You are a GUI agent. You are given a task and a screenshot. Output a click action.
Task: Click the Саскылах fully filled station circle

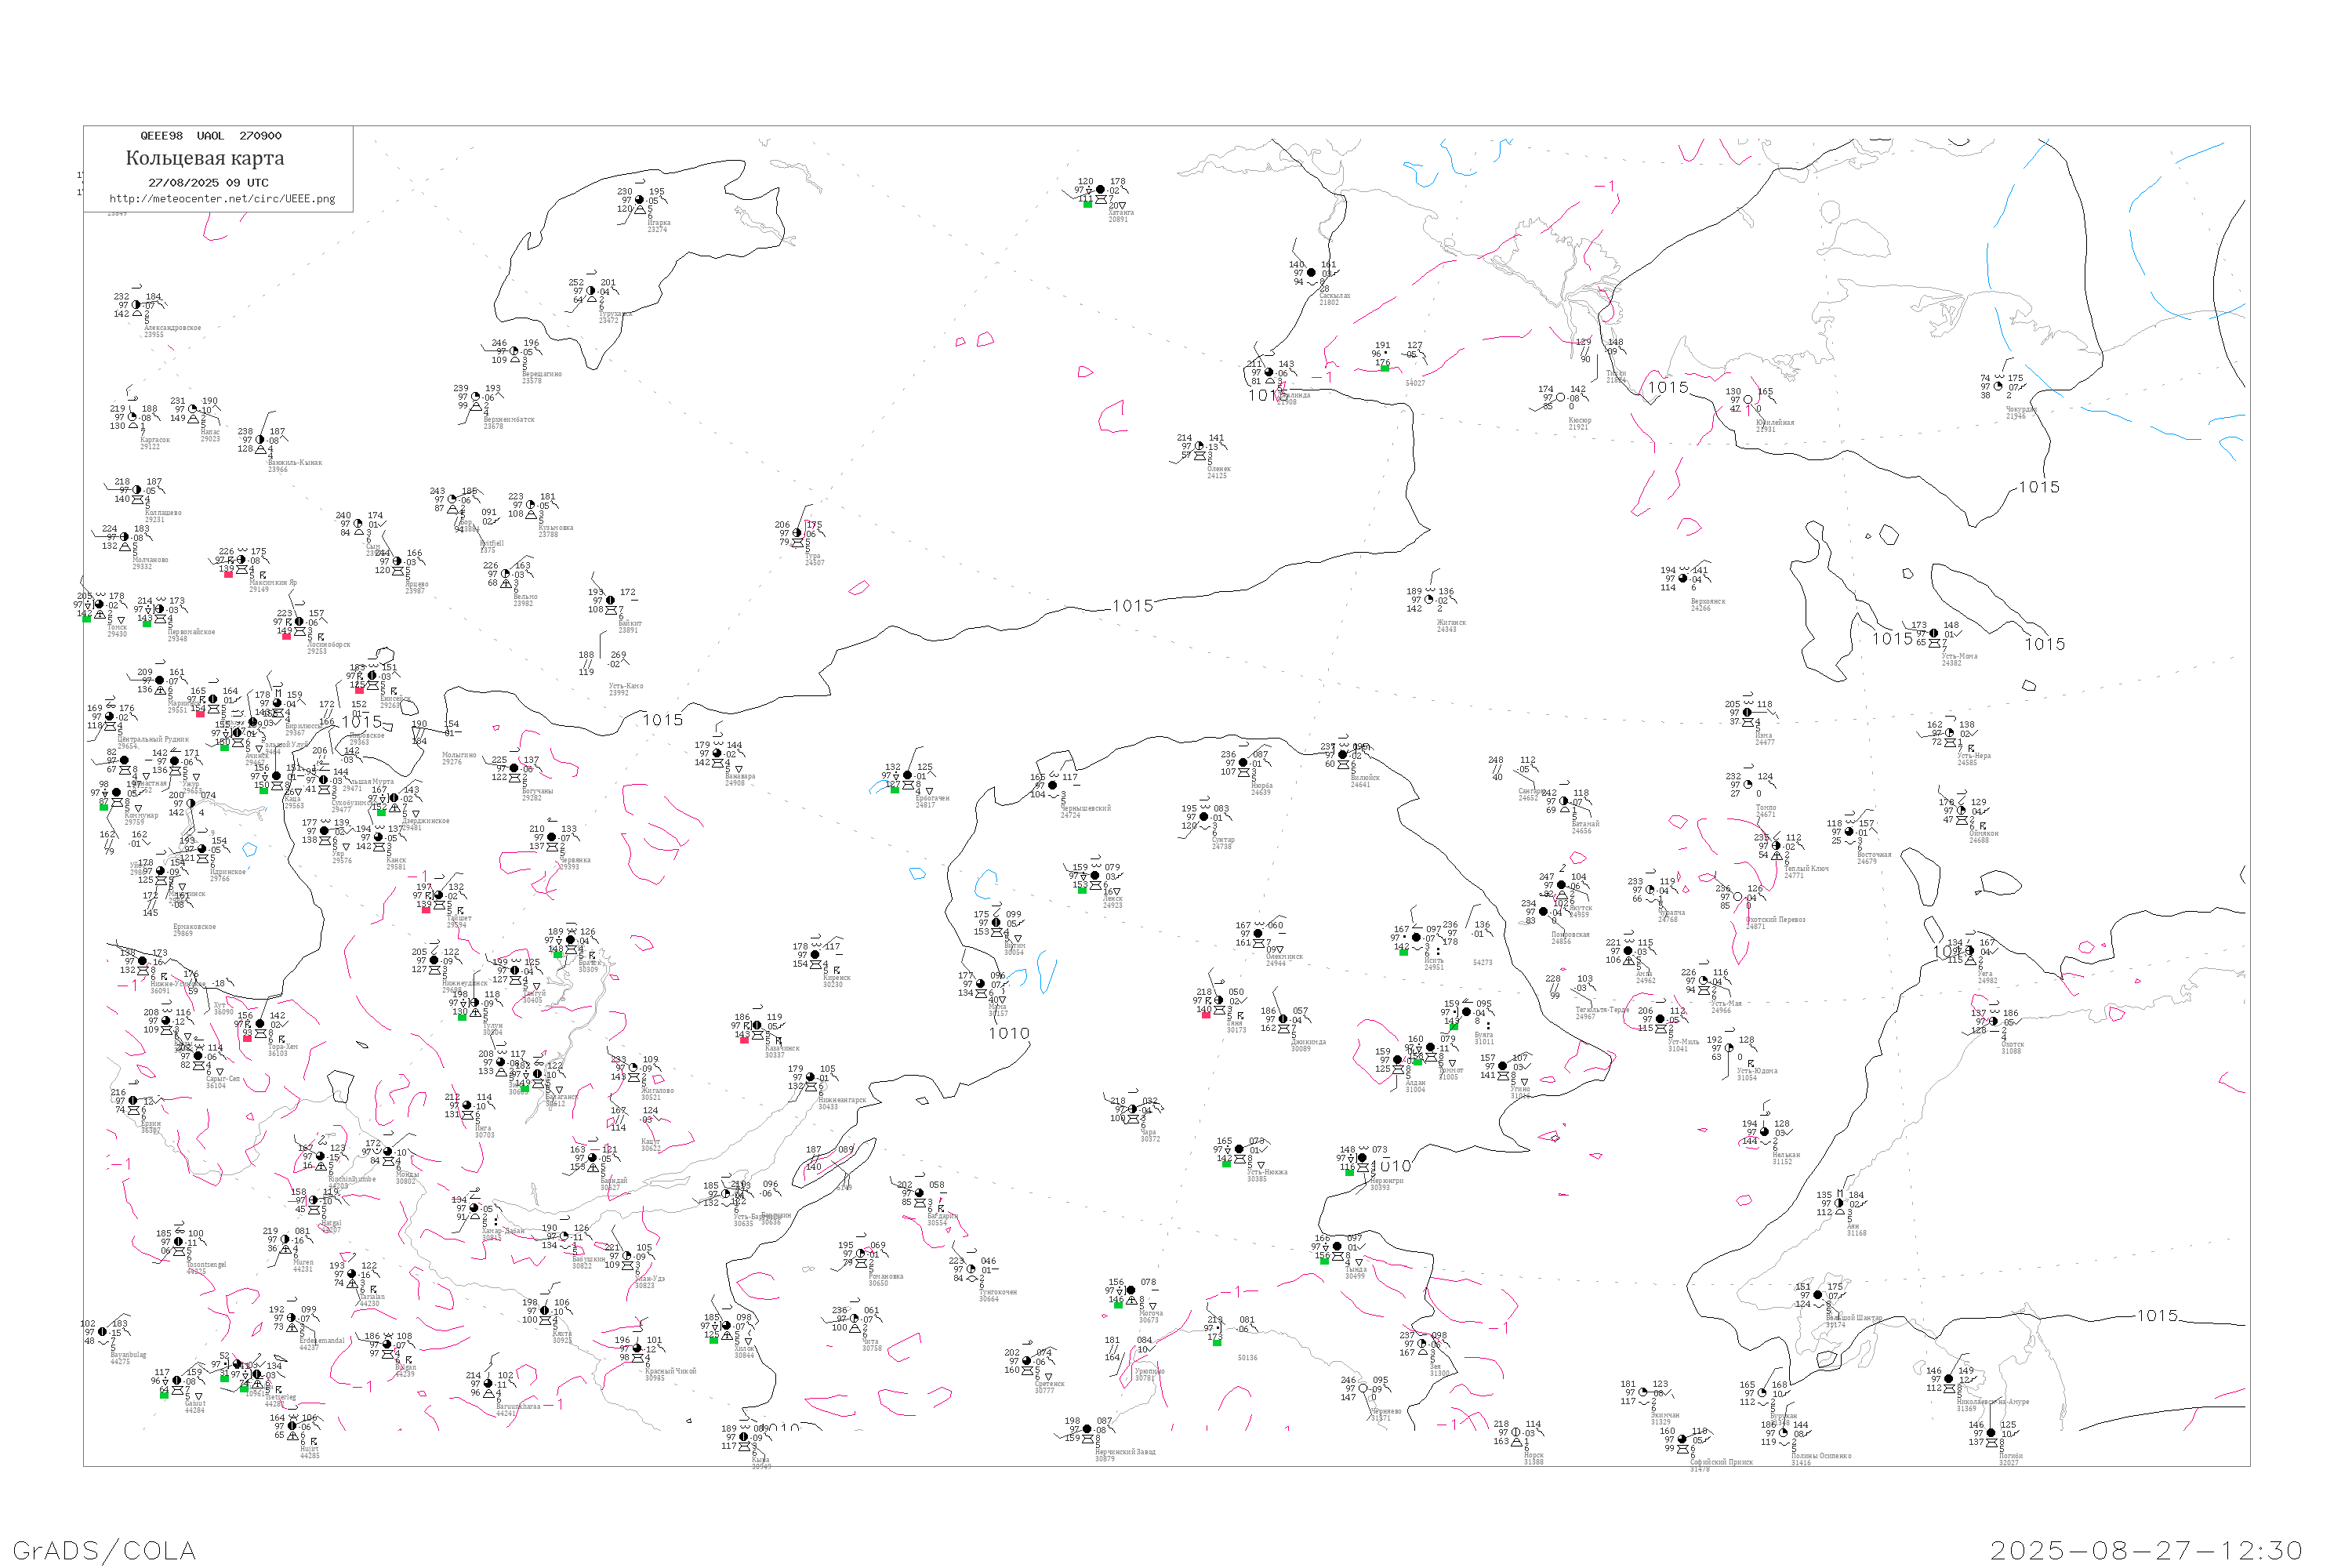point(1311,273)
